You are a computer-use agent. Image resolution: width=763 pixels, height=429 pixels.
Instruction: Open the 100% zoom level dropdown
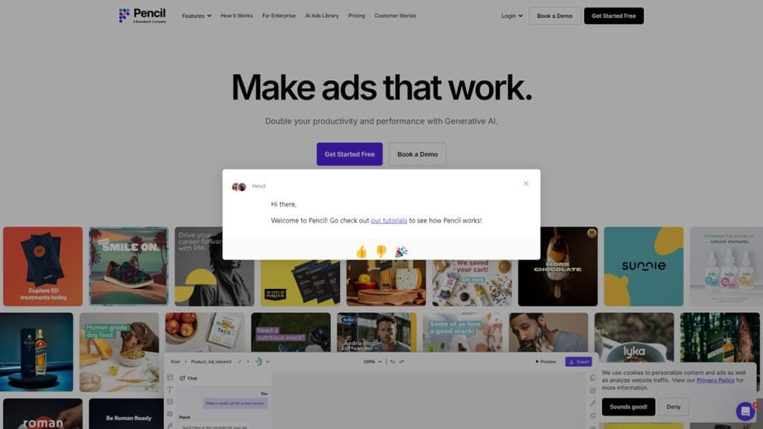pos(373,361)
